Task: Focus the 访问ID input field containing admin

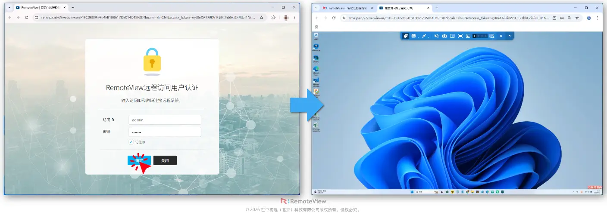Action: click(165, 120)
